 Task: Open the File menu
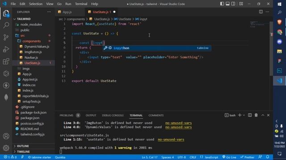(x=13, y=4)
